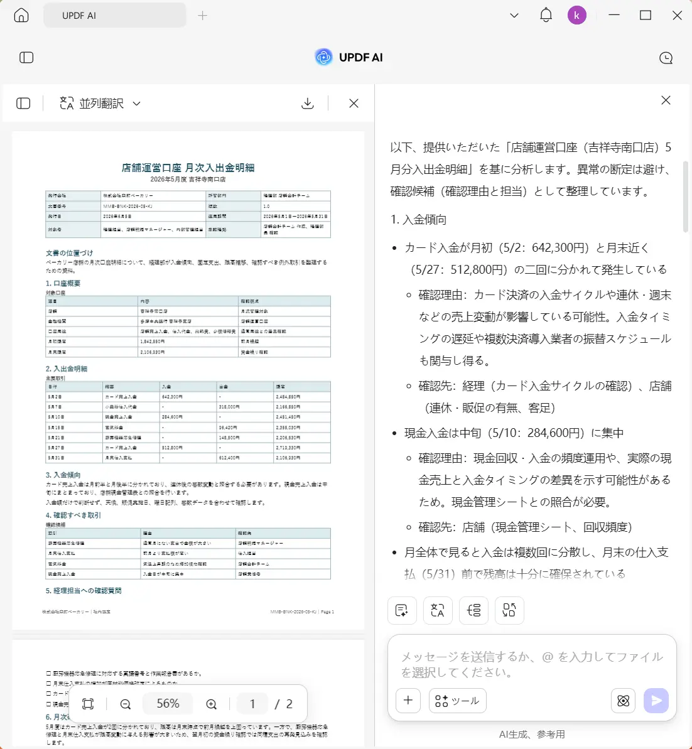Zoom out of the PDF

coord(125,704)
